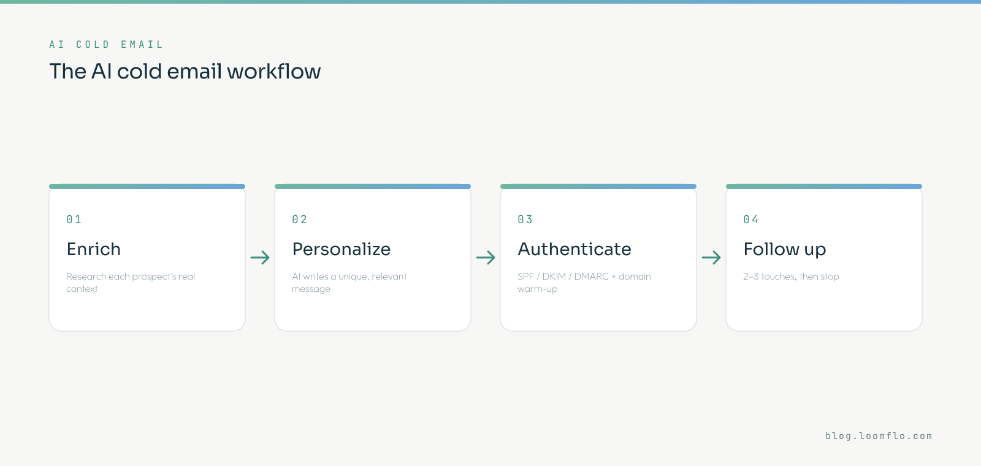981x466 pixels.
Task: Click 'Research each prospect's real context' description
Action: [131, 283]
